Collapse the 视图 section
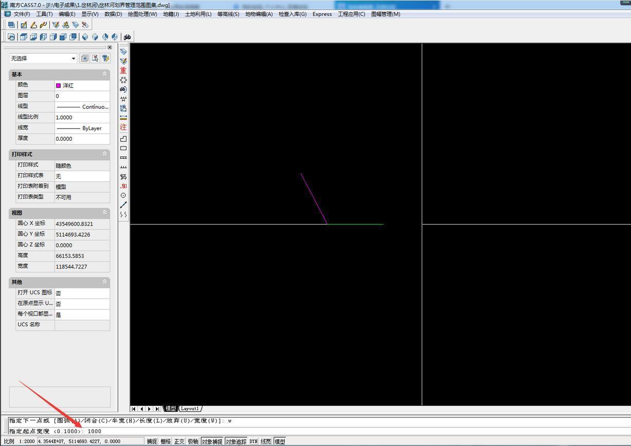Image resolution: width=631 pixels, height=446 pixels. click(x=104, y=212)
